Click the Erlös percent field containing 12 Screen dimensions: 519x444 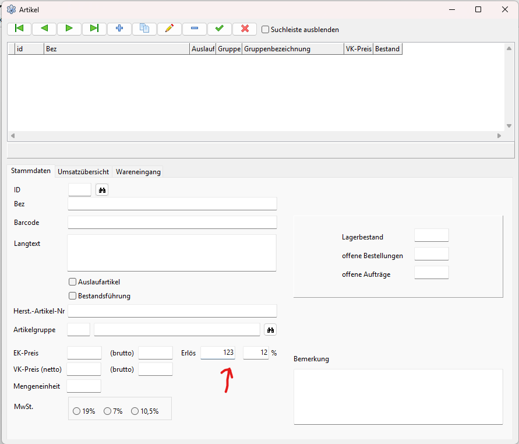click(x=256, y=353)
